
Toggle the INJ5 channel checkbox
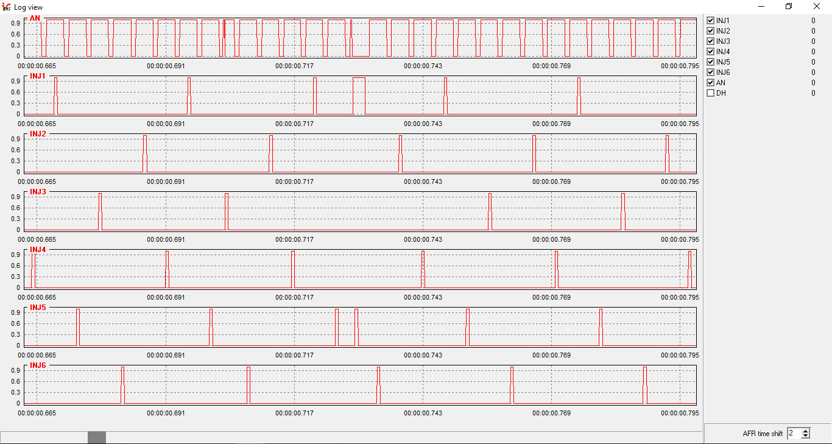tap(710, 62)
